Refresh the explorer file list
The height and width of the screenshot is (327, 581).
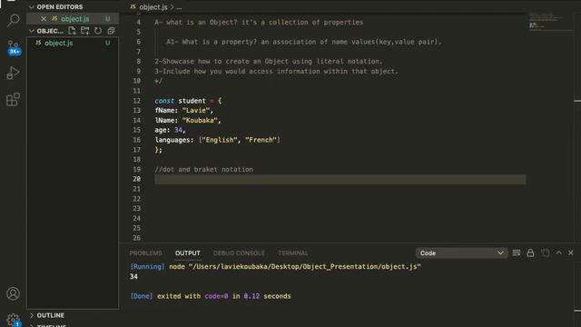pyautogui.click(x=98, y=31)
